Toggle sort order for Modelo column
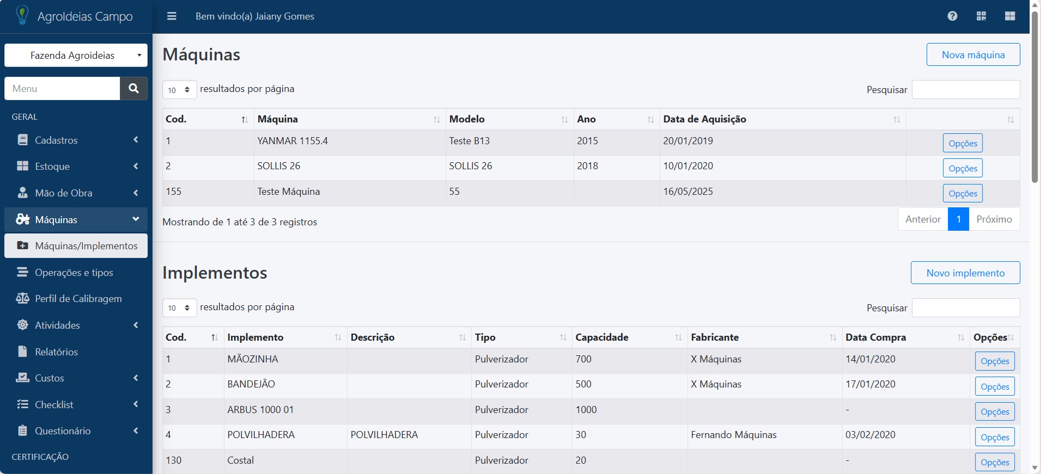This screenshot has width=1041, height=474. click(x=564, y=120)
